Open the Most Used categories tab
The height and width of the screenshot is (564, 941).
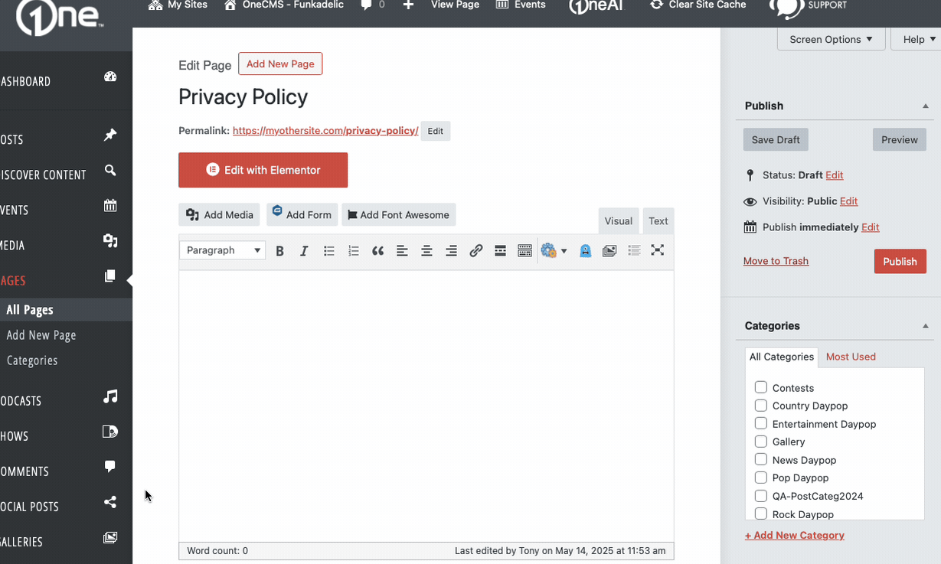click(x=851, y=356)
